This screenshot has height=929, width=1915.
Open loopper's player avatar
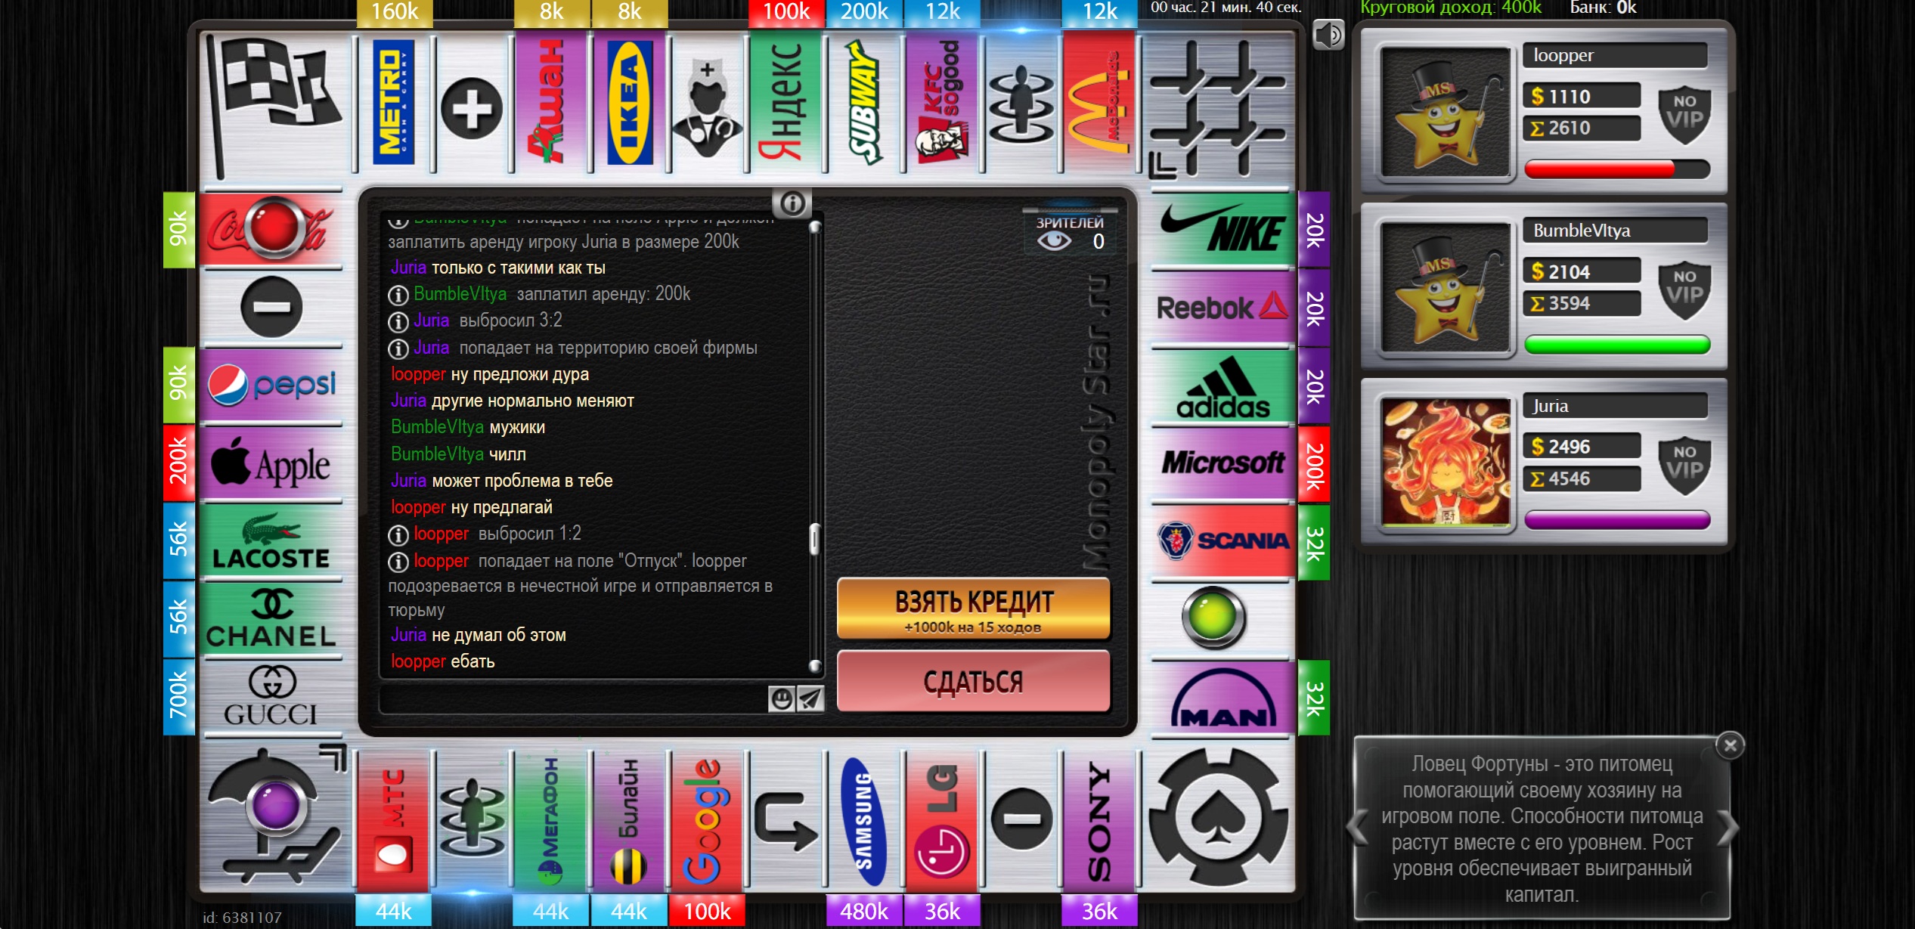[x=1446, y=113]
